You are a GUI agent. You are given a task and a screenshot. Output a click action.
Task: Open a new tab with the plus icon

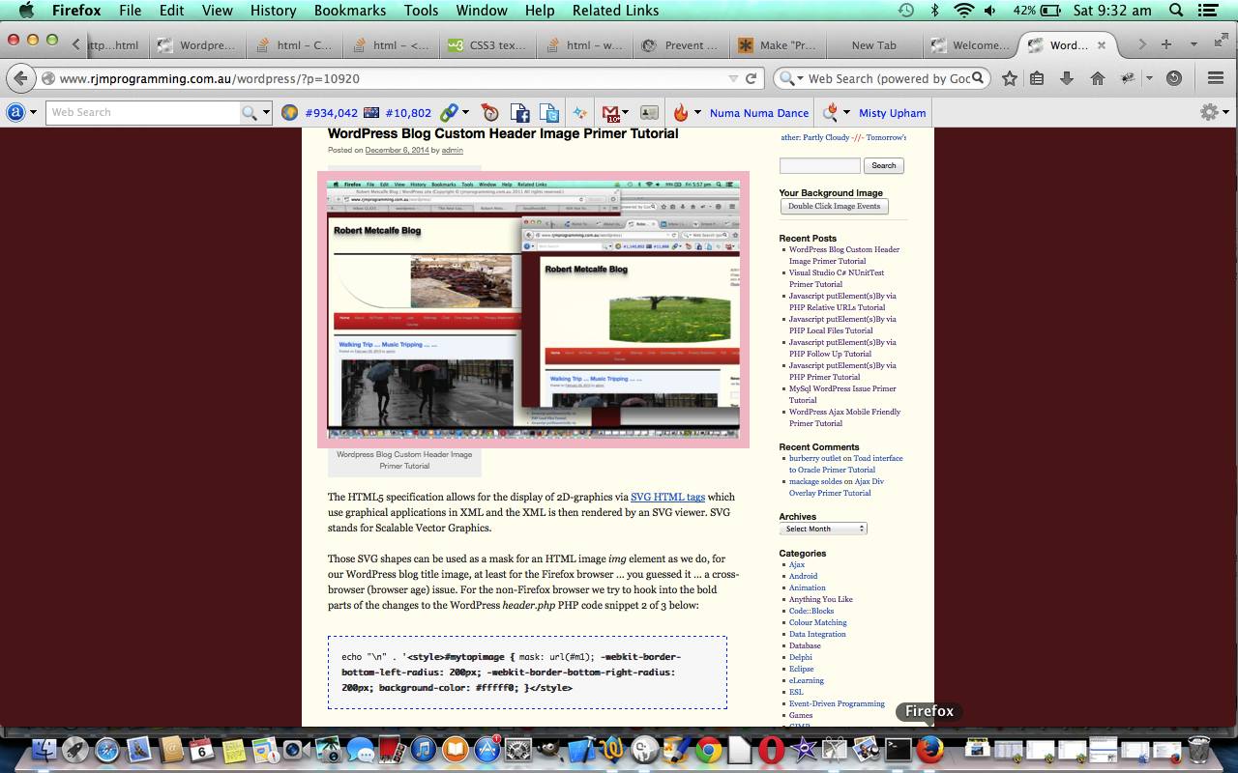1166,44
